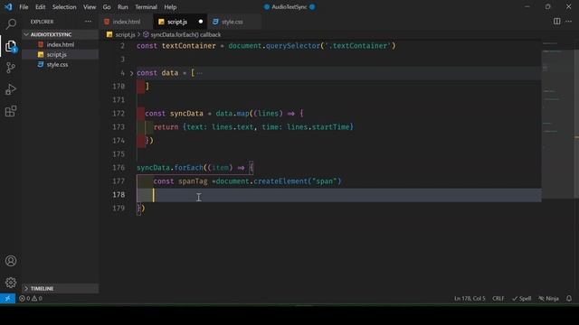
Task: Click 'syncData' on line 176
Action: pyautogui.click(x=153, y=168)
